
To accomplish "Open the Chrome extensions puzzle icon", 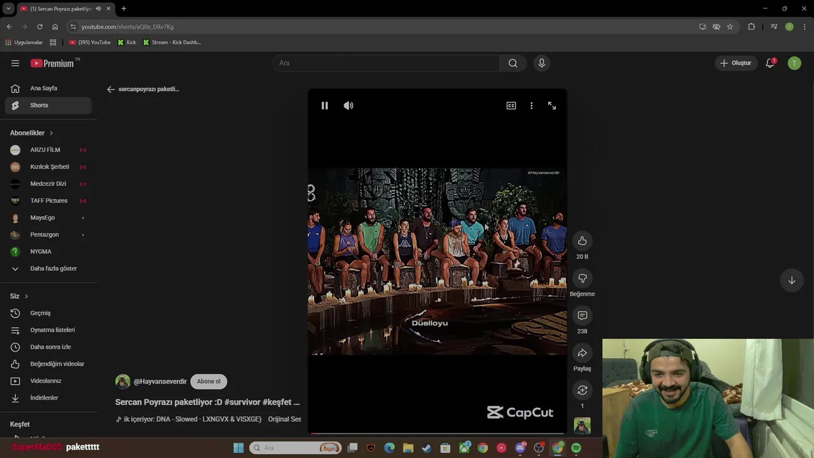I will click(x=751, y=27).
